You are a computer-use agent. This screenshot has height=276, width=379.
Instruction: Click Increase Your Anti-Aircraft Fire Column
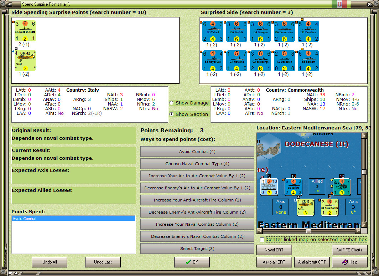tap(197, 200)
